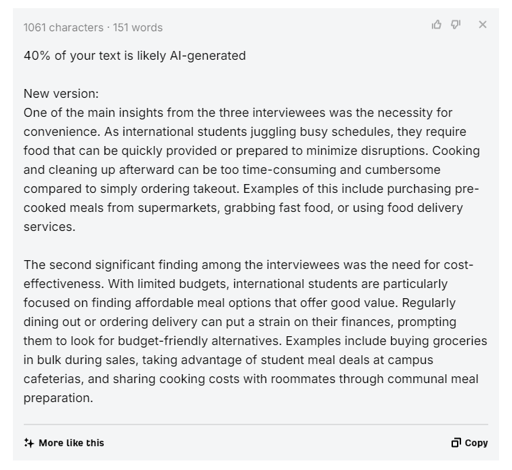
Task: Place cursor in paragraph starting One of the main
Action: click(252, 170)
